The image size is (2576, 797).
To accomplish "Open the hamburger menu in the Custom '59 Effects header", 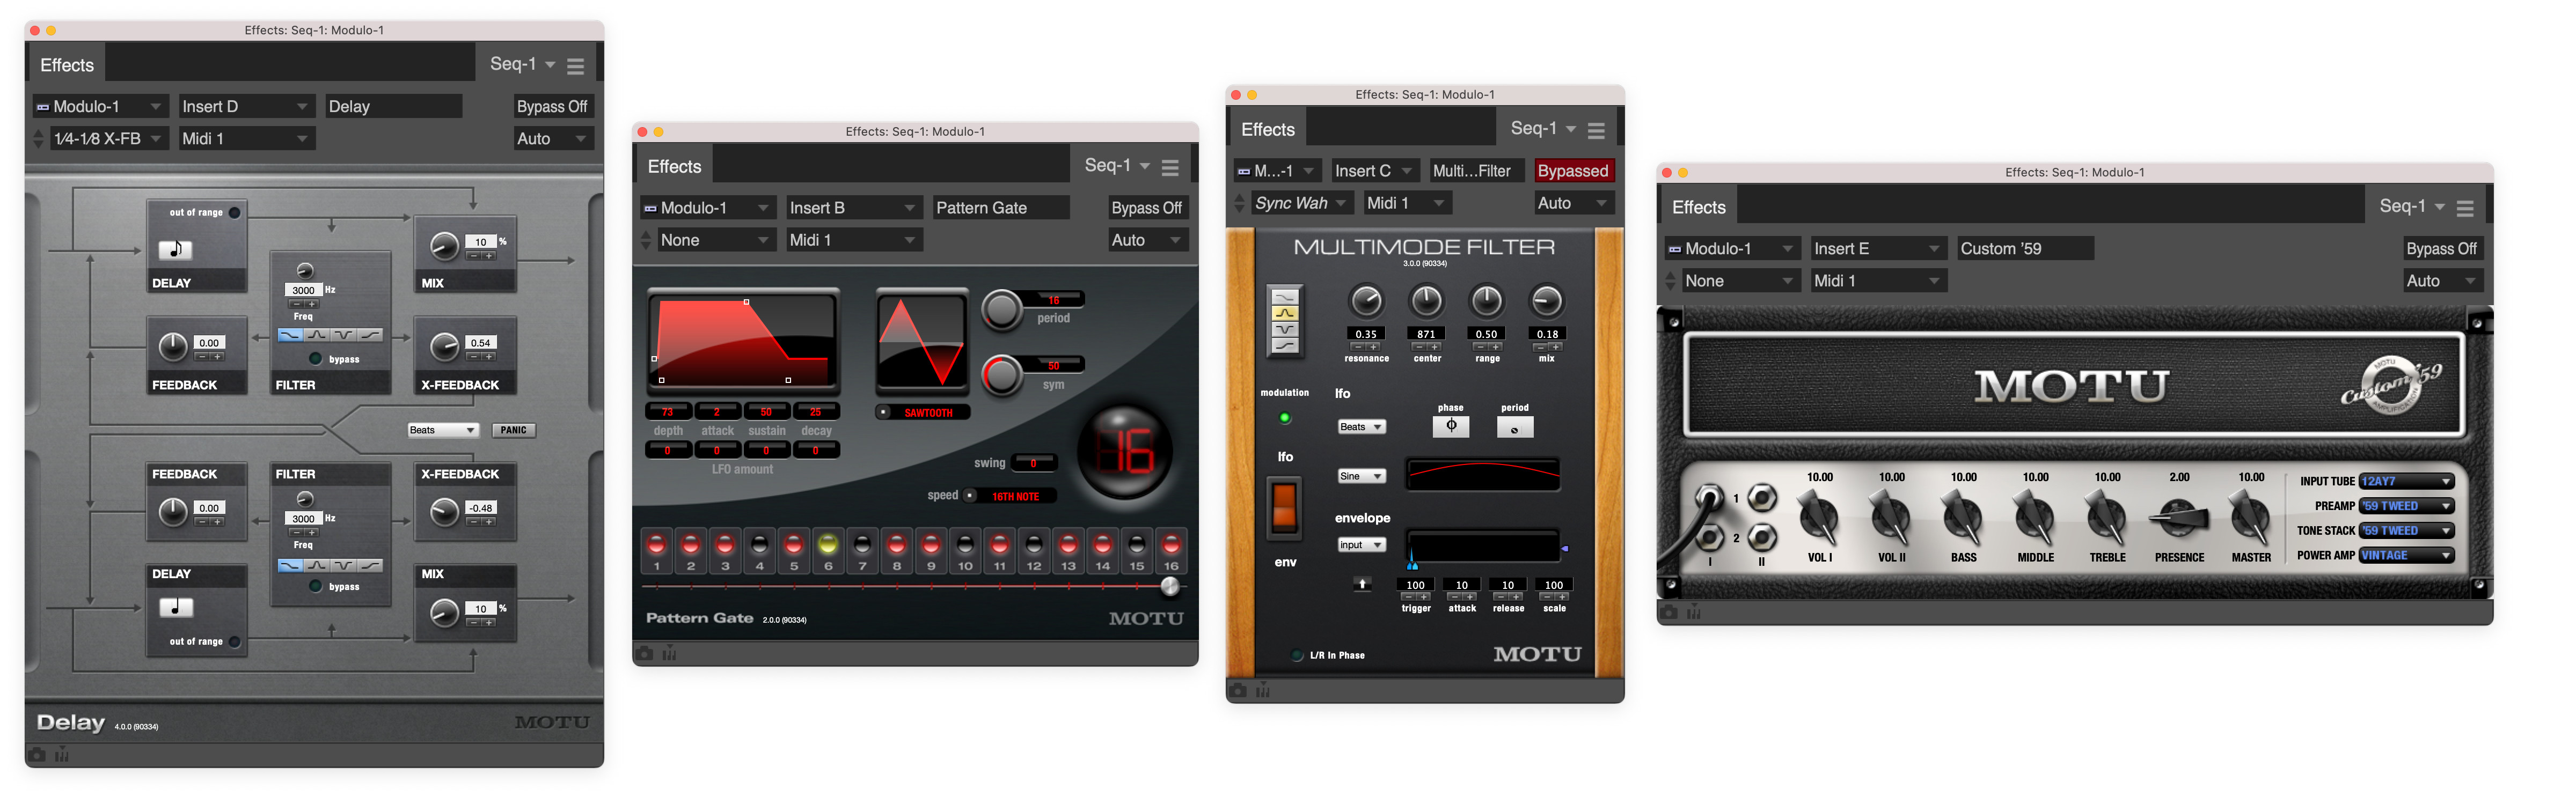I will pos(2465,208).
